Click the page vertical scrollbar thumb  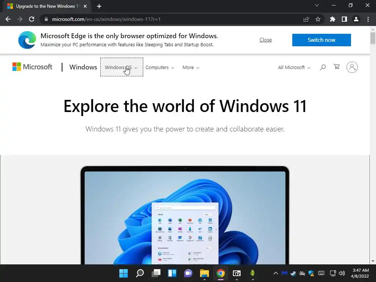point(373,38)
